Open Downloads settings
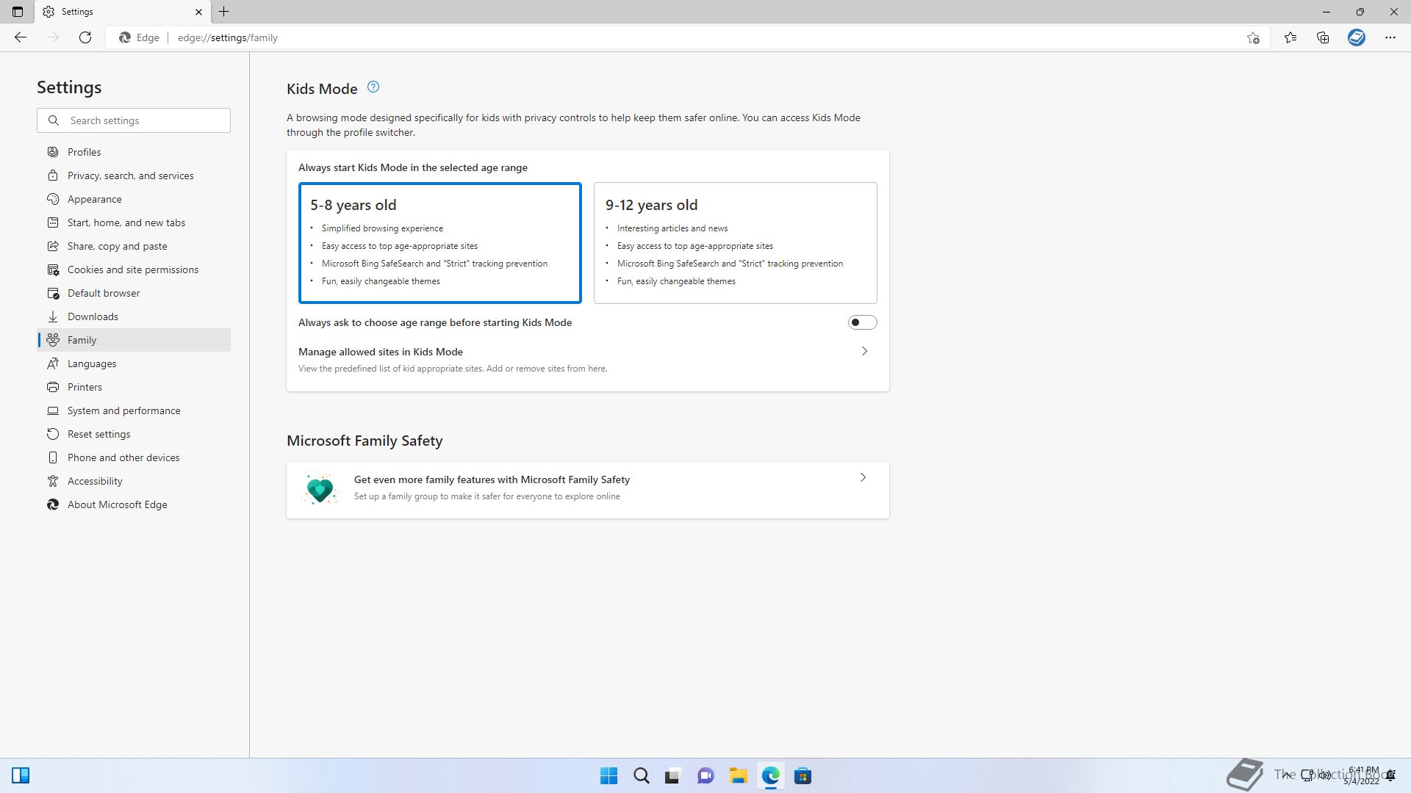1411x793 pixels. (x=134, y=316)
